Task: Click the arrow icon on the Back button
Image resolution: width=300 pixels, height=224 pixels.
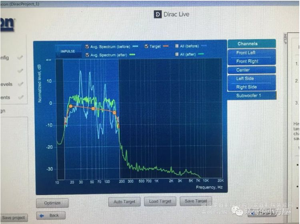Action: [40, 215]
